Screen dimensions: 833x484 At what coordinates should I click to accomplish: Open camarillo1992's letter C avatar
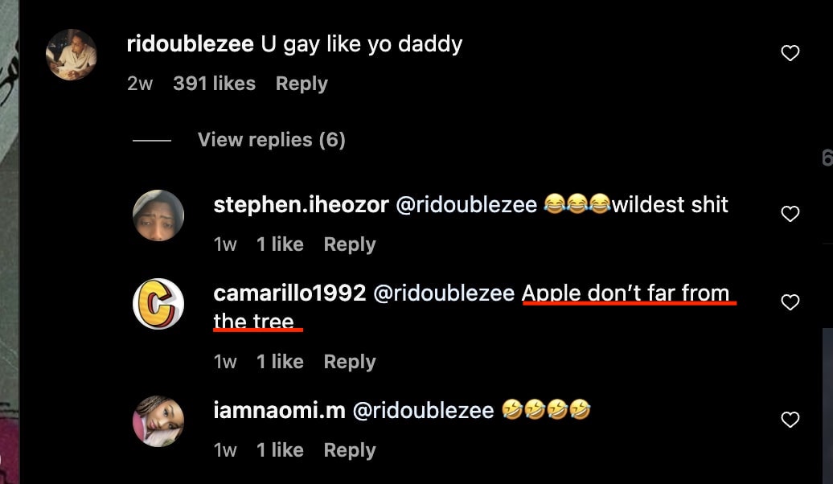tap(158, 304)
